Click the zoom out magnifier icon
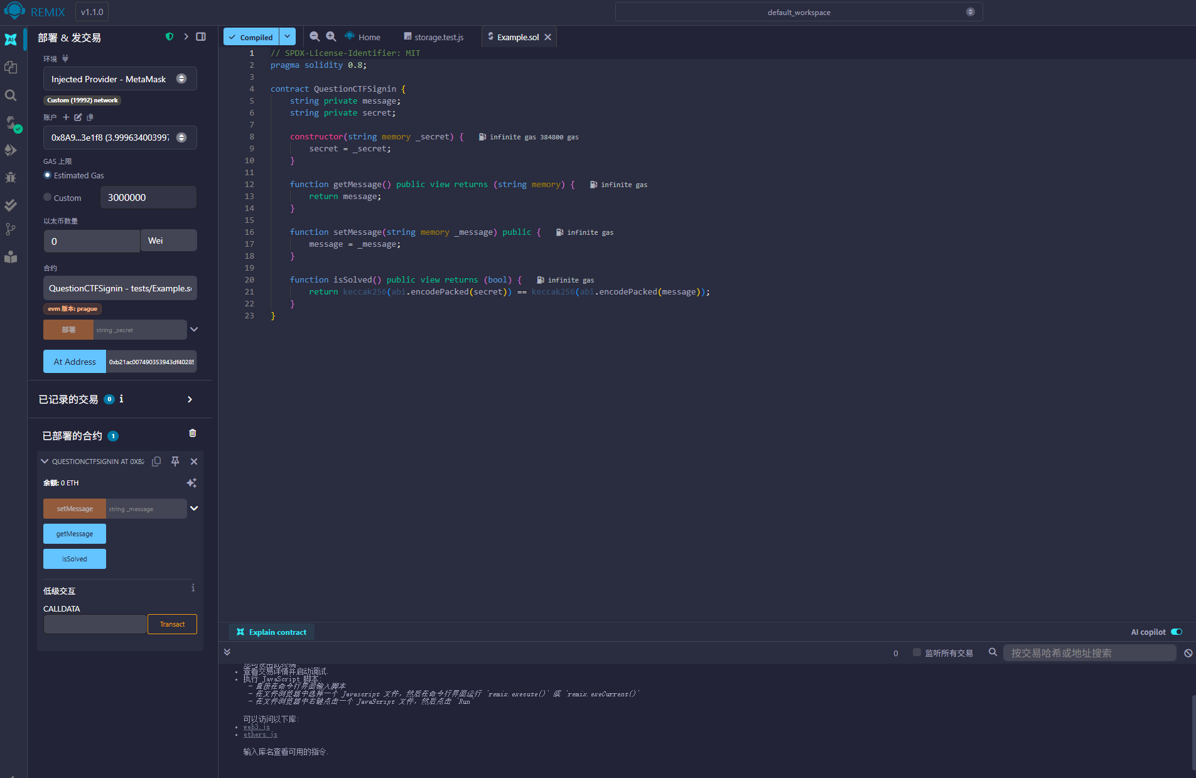 click(x=315, y=37)
